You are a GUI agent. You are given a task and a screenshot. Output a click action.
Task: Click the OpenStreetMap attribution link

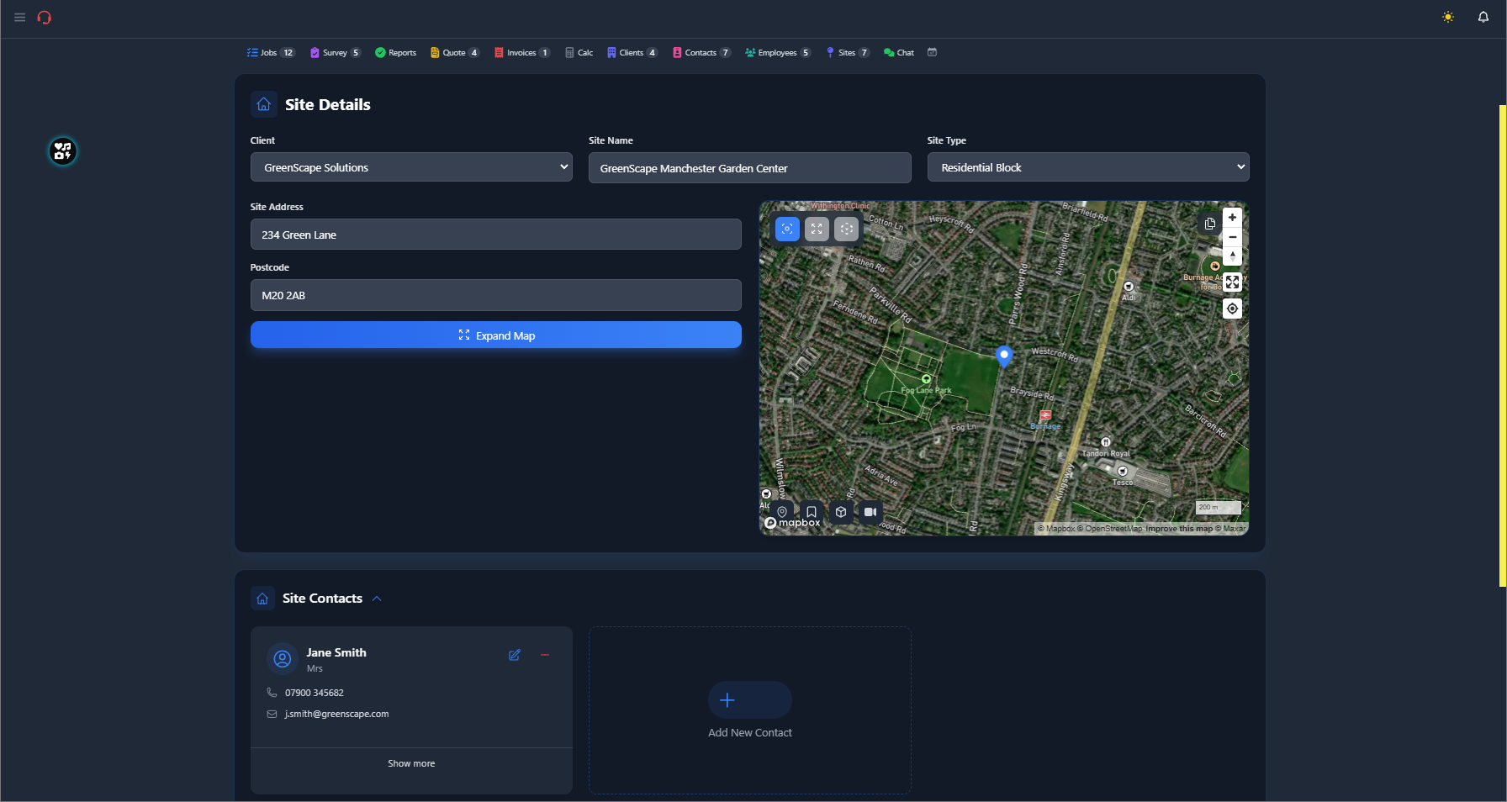[x=1110, y=529]
